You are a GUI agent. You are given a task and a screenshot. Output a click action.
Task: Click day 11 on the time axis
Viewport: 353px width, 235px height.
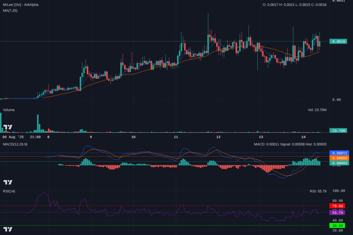coord(176,137)
